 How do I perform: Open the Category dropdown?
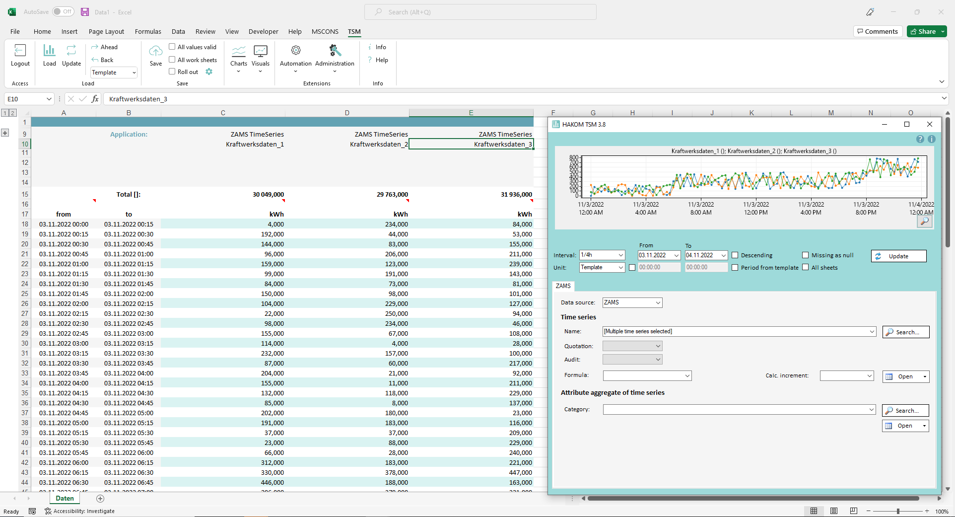(x=872, y=410)
